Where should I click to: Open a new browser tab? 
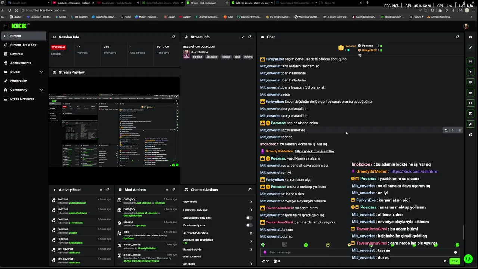tap(367, 3)
